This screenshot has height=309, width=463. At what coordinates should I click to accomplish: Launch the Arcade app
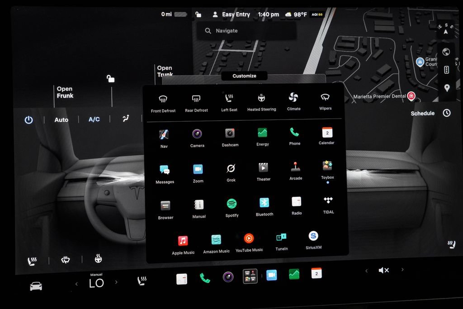click(x=296, y=166)
